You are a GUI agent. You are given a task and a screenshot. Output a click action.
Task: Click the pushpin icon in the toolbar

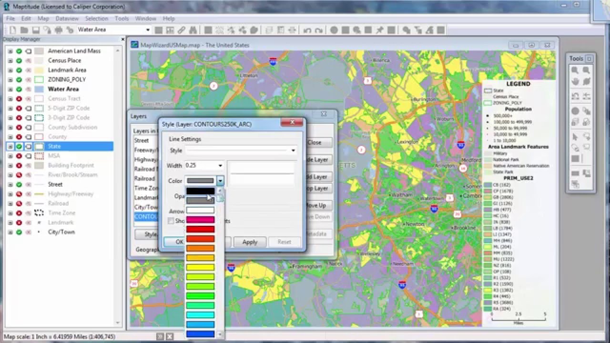pyautogui.click(x=380, y=30)
